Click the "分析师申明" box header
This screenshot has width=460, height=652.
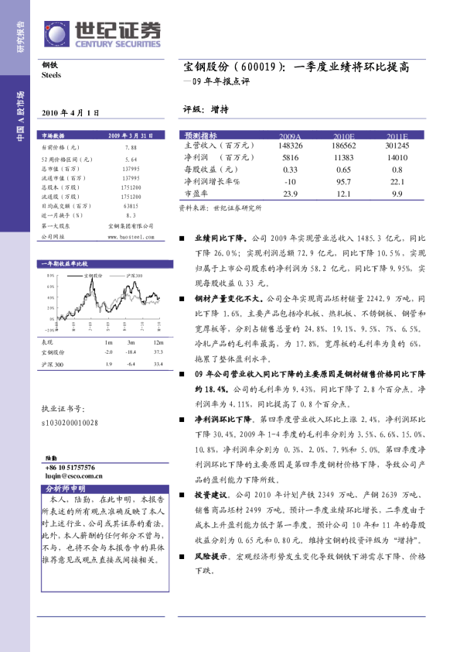tap(65, 489)
